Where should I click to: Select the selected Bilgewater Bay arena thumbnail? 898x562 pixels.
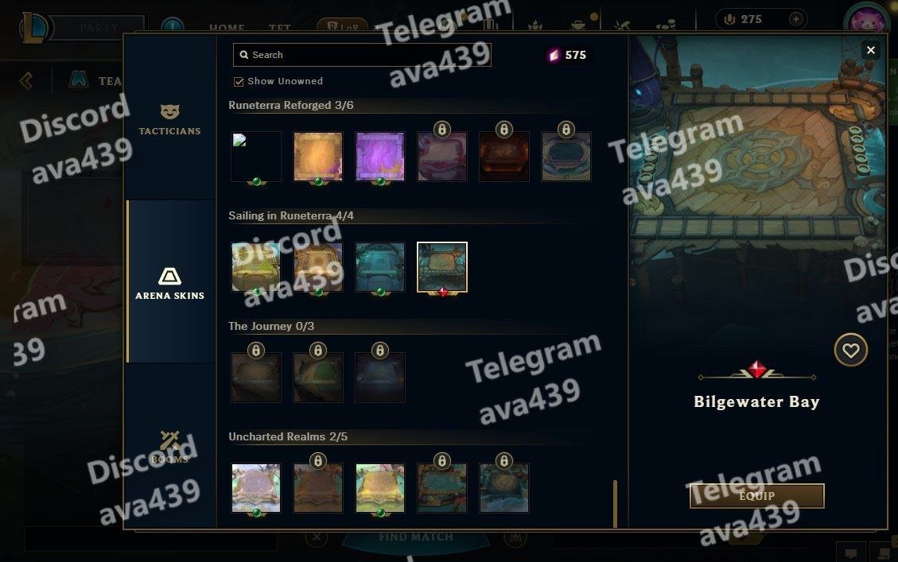(442, 267)
